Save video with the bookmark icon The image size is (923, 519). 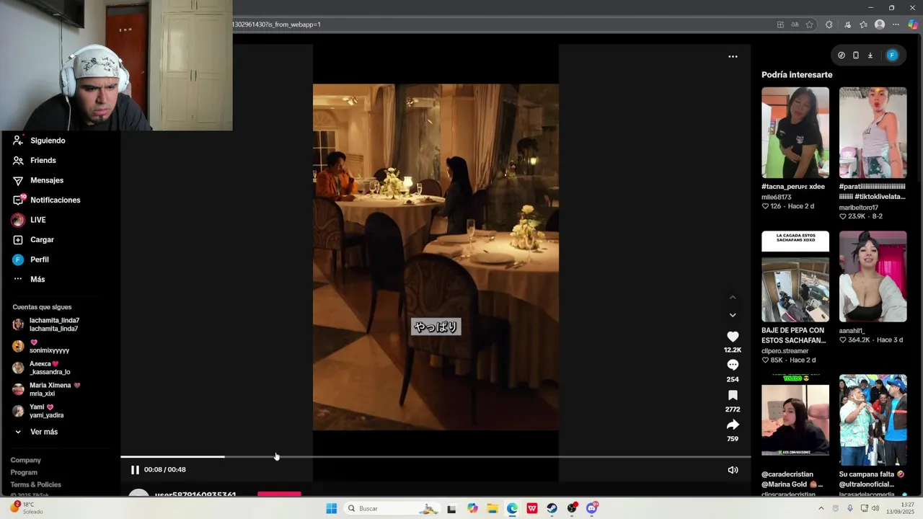click(x=733, y=395)
